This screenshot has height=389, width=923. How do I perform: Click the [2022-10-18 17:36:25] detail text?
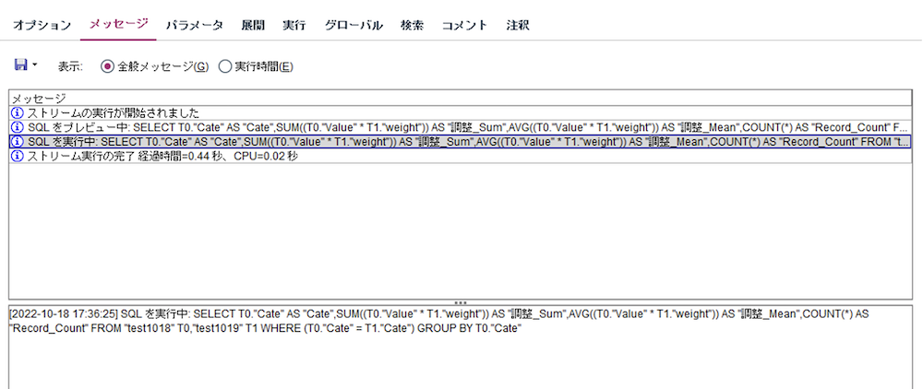439,322
